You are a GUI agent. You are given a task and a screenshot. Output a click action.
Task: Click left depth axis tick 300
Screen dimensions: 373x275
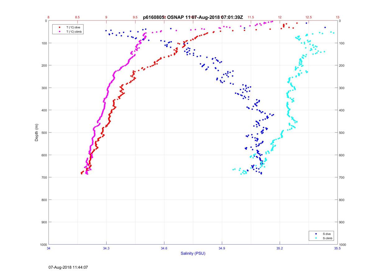coord(44,88)
